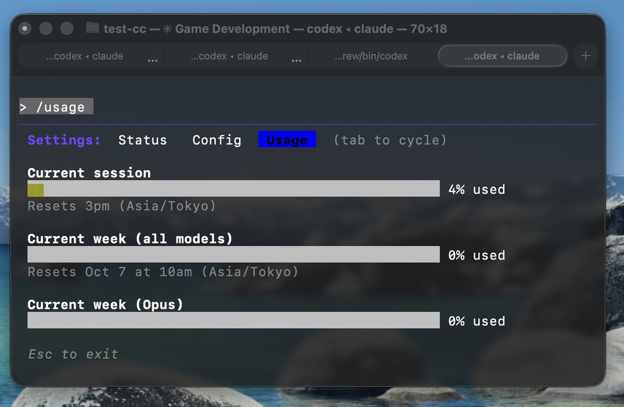Click the /usage command prompt text
Image resolution: width=624 pixels, height=407 pixels.
[x=55, y=106]
